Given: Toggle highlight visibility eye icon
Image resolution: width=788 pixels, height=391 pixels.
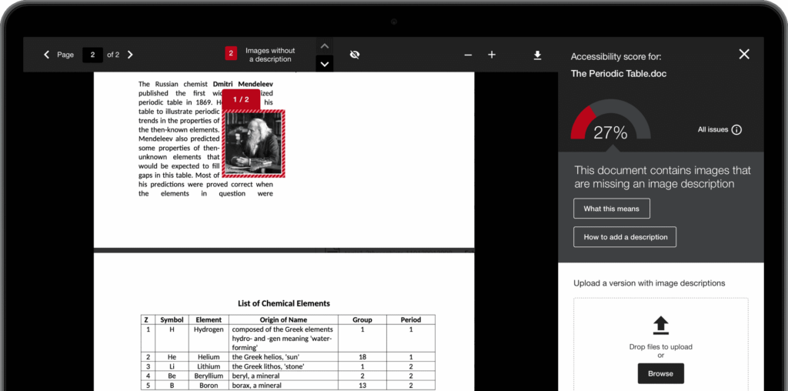Looking at the screenshot, I should coord(355,55).
